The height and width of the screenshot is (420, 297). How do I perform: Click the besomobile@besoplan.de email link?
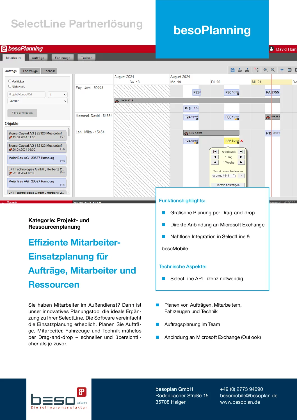pos(249,396)
